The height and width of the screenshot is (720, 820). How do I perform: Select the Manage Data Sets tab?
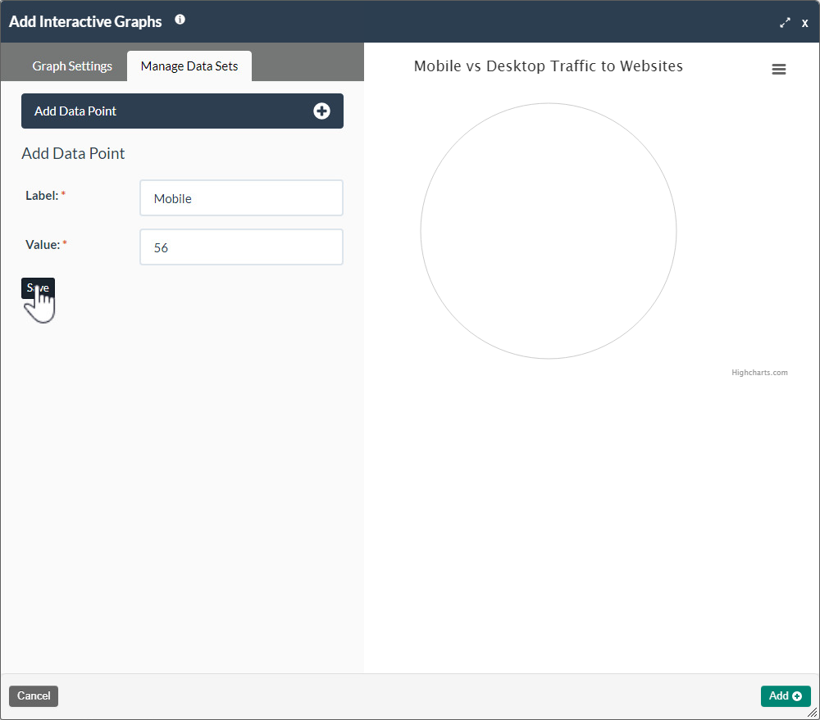pyautogui.click(x=189, y=66)
